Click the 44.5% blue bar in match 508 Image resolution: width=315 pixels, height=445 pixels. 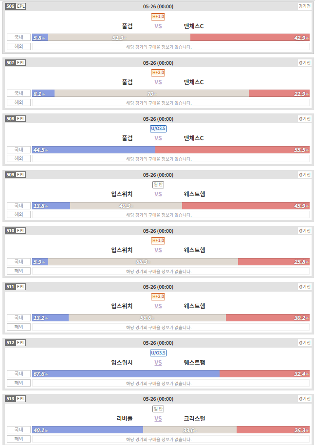93,150
